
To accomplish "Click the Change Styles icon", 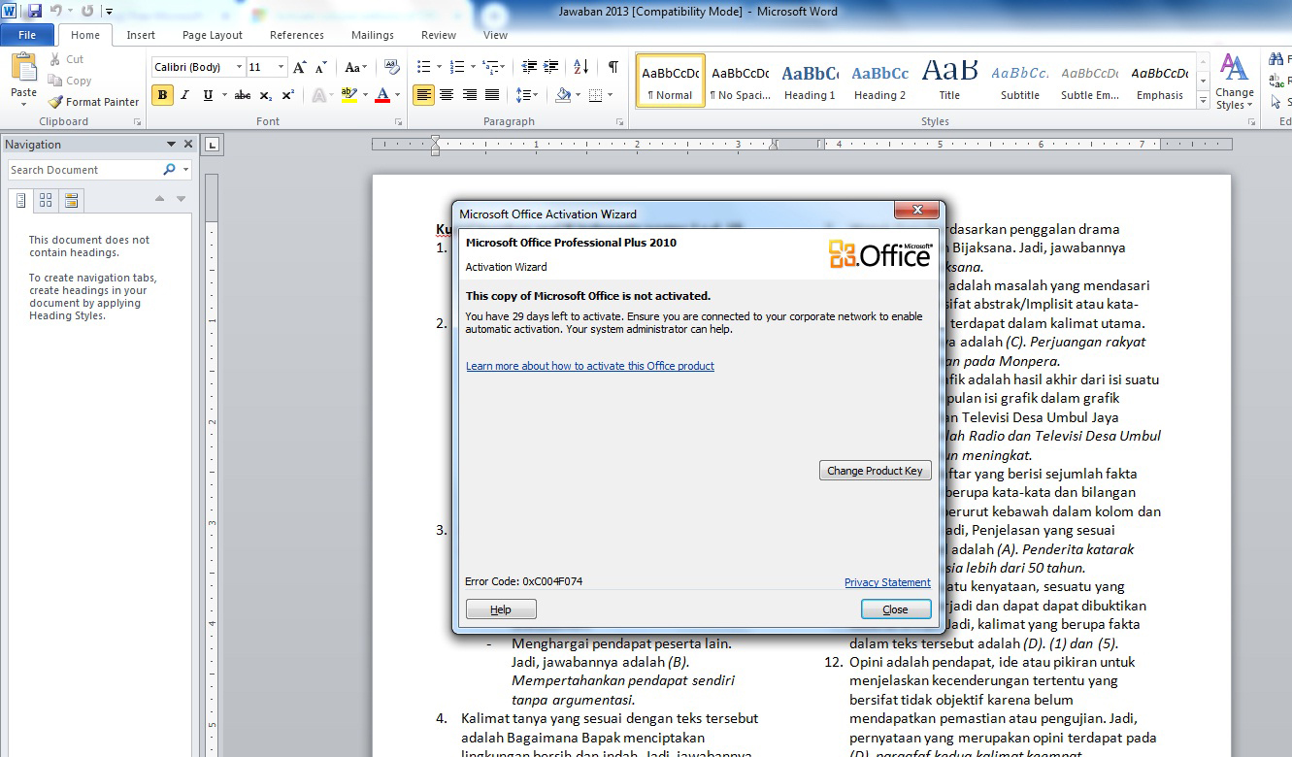I will [1234, 82].
